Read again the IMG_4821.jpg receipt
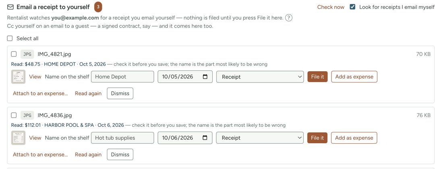This screenshot has height=169, width=437. click(x=88, y=93)
